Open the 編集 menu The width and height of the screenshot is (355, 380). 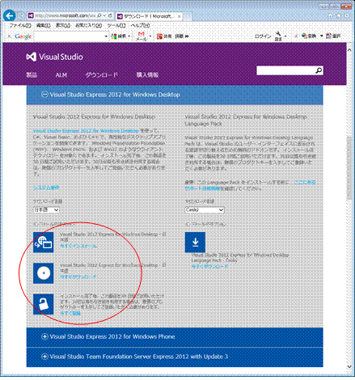(44, 26)
